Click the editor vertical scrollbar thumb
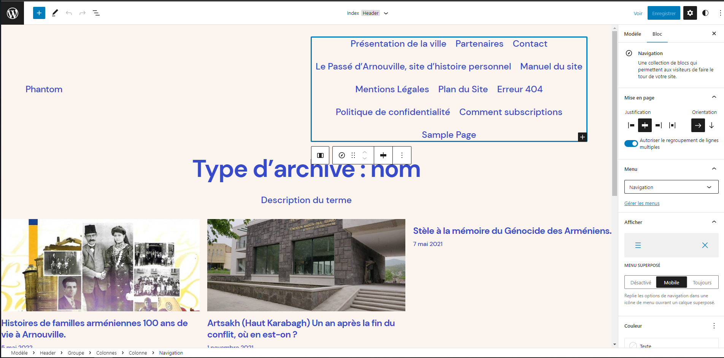724x358 pixels. 614,113
